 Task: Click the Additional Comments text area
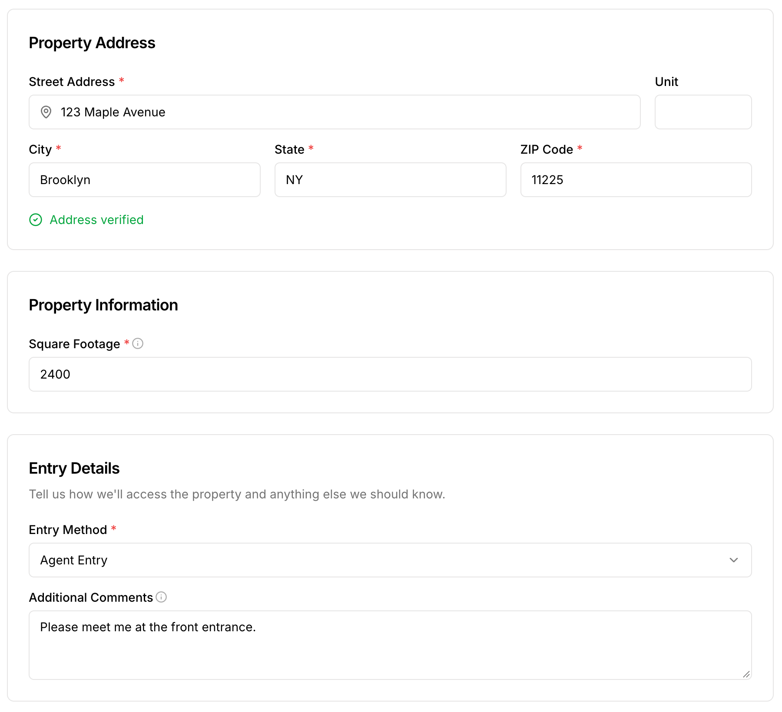click(x=390, y=645)
